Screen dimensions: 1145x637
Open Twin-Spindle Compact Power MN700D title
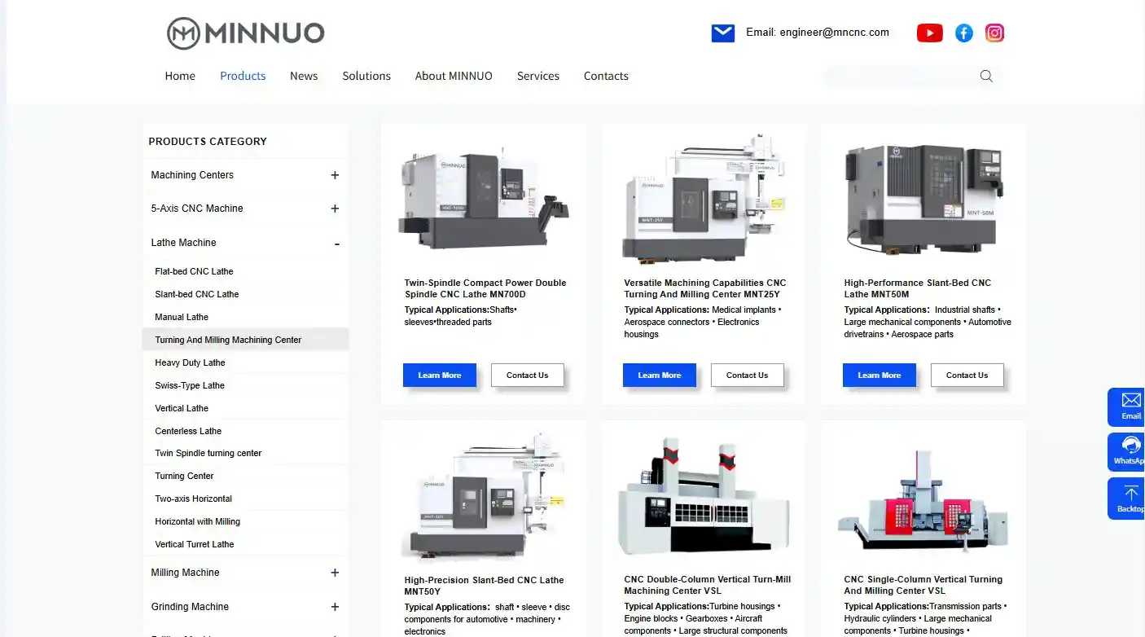[485, 288]
